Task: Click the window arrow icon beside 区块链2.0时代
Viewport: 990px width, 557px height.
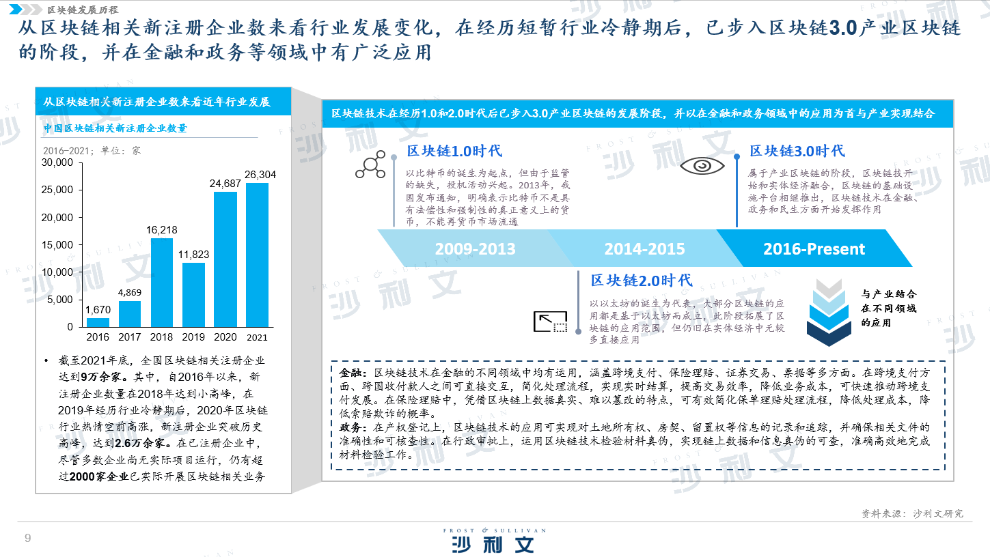Action: (x=550, y=322)
